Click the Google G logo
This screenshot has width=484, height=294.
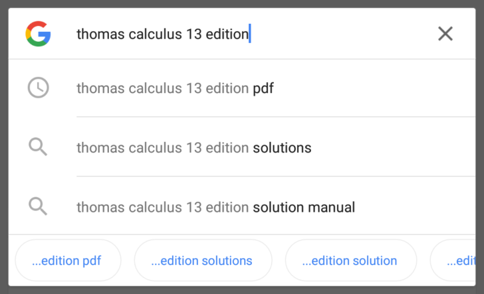tap(38, 34)
